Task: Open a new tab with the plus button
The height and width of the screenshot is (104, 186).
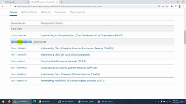Action: click(62, 2)
